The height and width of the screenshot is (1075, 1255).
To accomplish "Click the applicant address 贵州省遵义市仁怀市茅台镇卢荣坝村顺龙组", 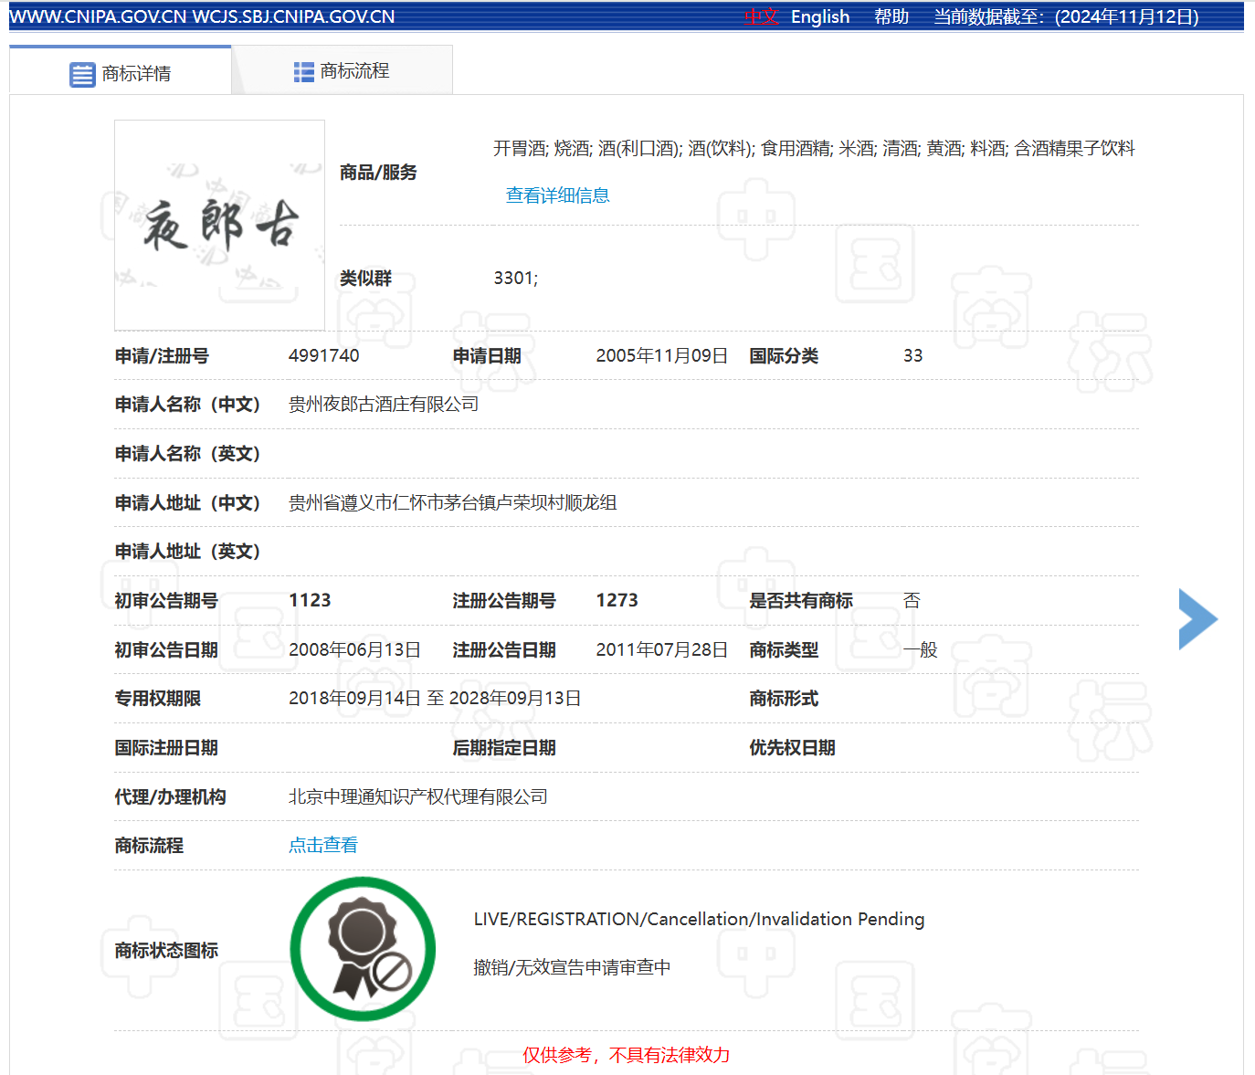I will [x=453, y=502].
